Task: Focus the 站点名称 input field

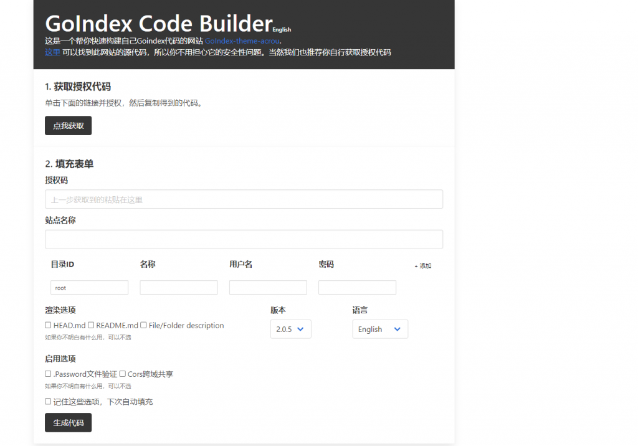Action: (244, 239)
